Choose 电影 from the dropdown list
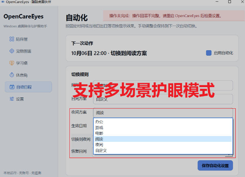The image size is (245, 177). 163,133
